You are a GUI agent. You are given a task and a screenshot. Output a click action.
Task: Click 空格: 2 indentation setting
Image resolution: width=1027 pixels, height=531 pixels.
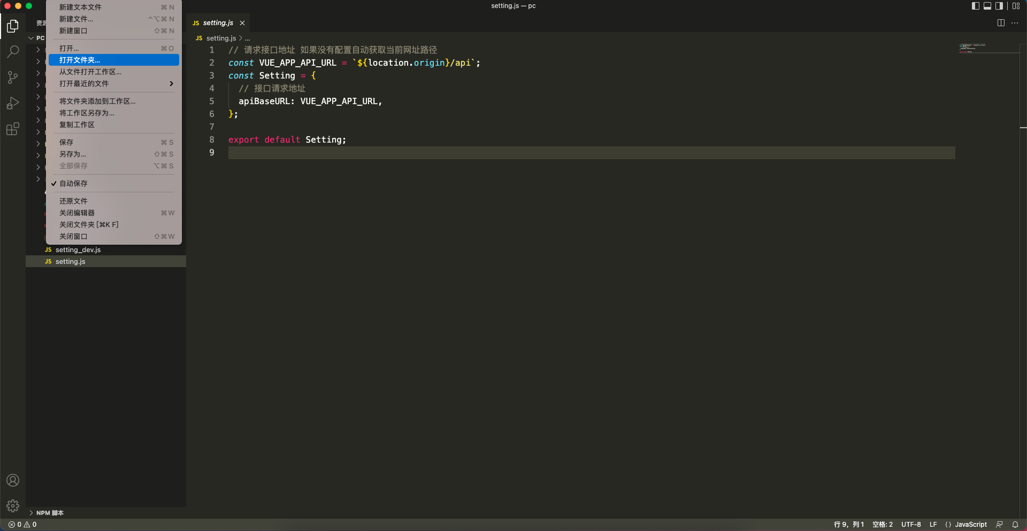point(883,525)
